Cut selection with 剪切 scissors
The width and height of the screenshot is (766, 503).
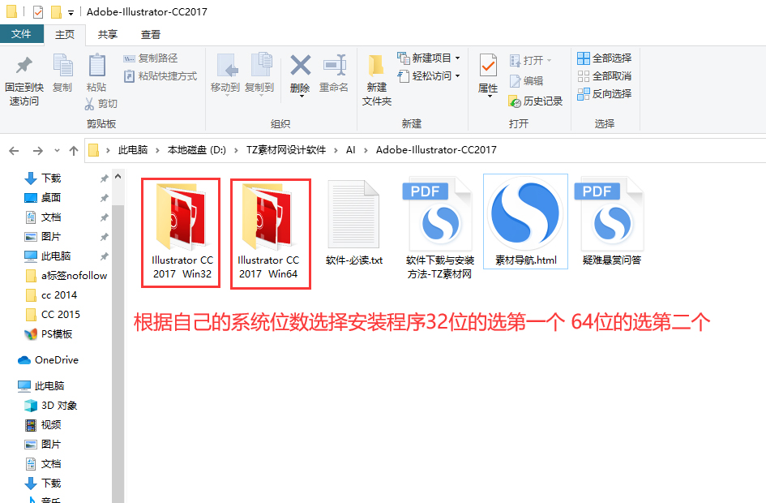pos(101,104)
